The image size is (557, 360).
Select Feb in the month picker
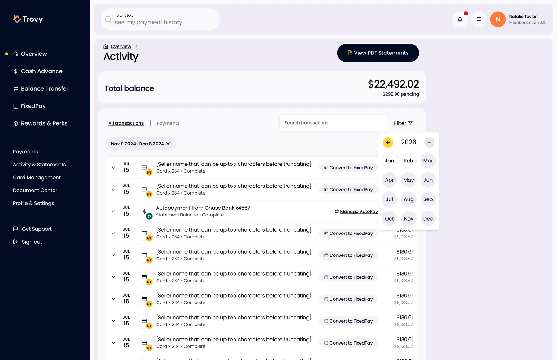[x=408, y=161]
